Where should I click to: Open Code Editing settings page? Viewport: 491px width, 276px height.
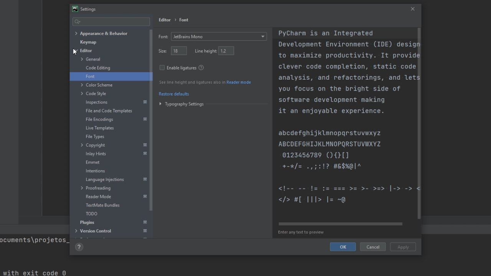click(98, 68)
